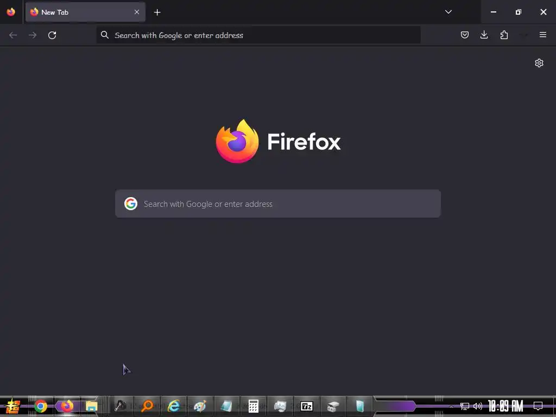This screenshot has width=556, height=417.
Task: Open Notepad from the taskbar
Action: click(226, 406)
